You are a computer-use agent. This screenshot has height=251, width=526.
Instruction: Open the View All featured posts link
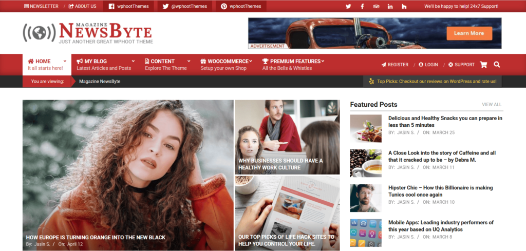click(x=492, y=105)
